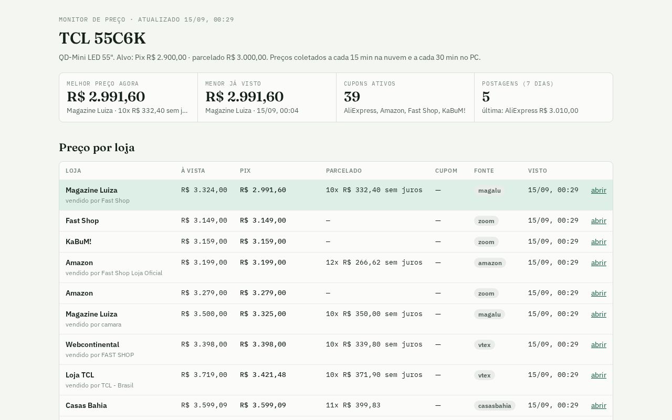The width and height of the screenshot is (672, 420).
Task: Click the "VISTO" column header
Action: pos(538,171)
